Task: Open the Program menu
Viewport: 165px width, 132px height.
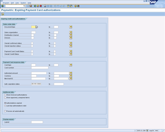Action: point(6,3)
